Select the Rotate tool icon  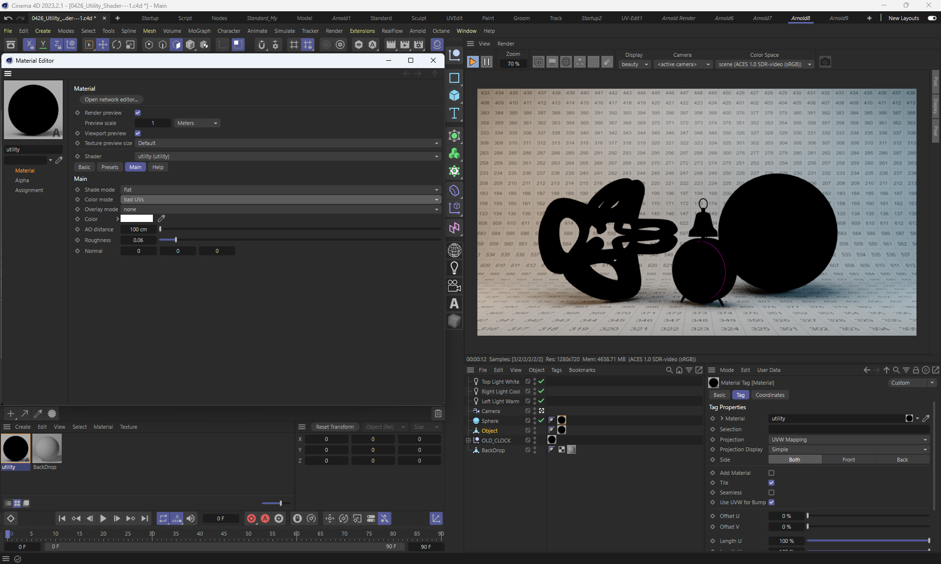(117, 45)
